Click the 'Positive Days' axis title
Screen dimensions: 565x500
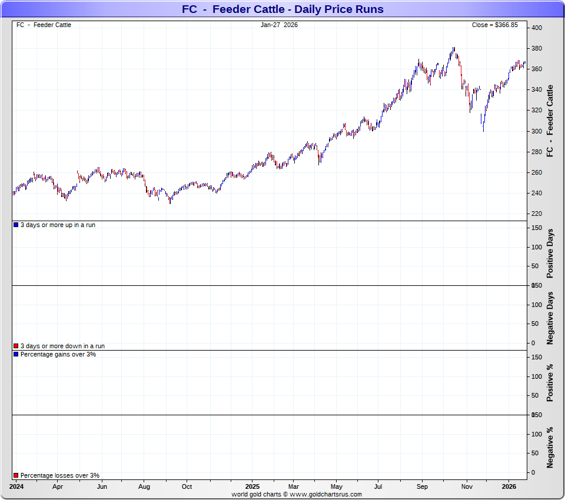[550, 254]
